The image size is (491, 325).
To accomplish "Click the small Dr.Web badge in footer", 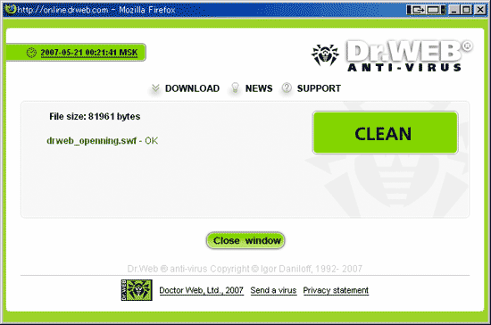I will [x=137, y=290].
